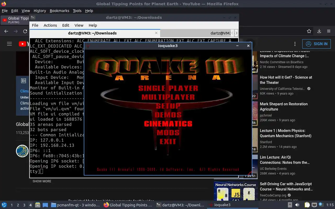Open Firefox Edit menu
The image size is (335, 209).
pyautogui.click(x=15, y=11)
